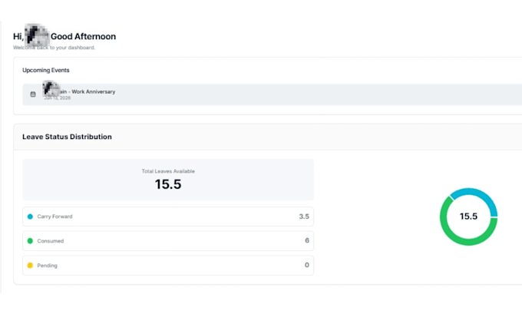522x314 pixels.
Task: Click the Upcoming Events heading
Action: click(x=46, y=71)
